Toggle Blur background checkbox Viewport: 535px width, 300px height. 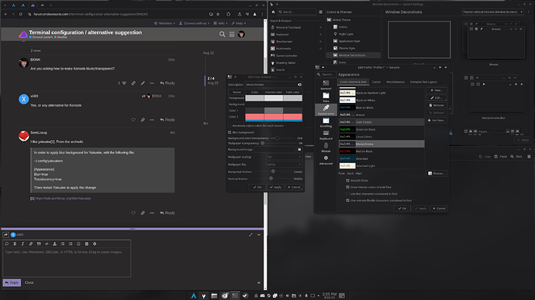(x=230, y=132)
